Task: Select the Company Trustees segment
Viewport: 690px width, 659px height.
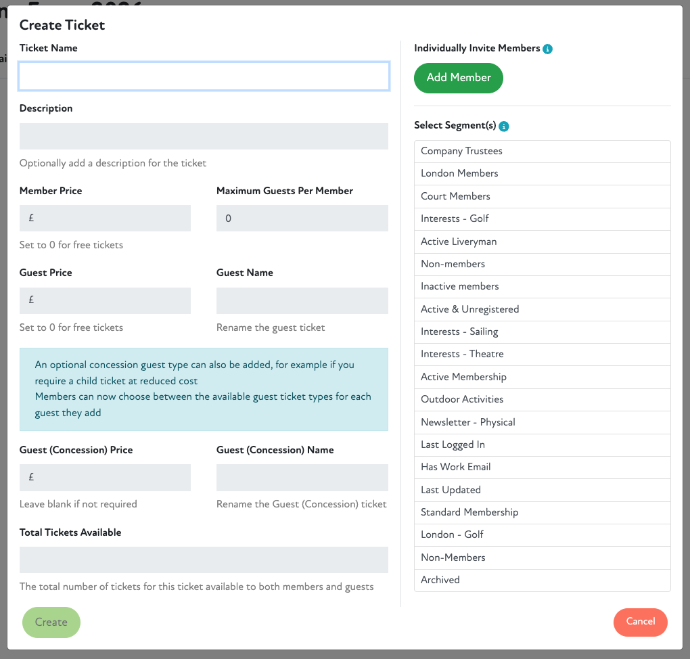Action: [x=542, y=151]
